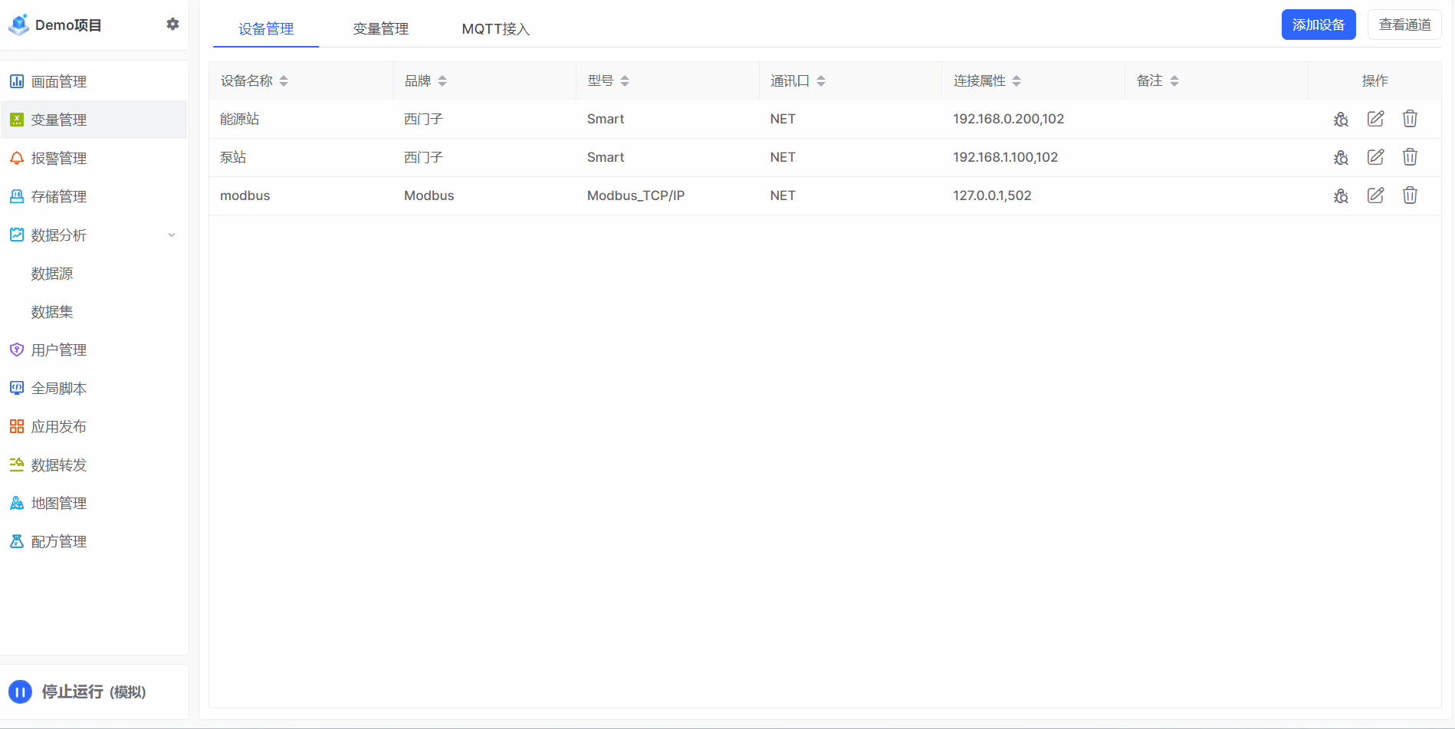Image resolution: width=1455 pixels, height=729 pixels.
Task: Sort by 通讯口 column
Action: coord(821,81)
